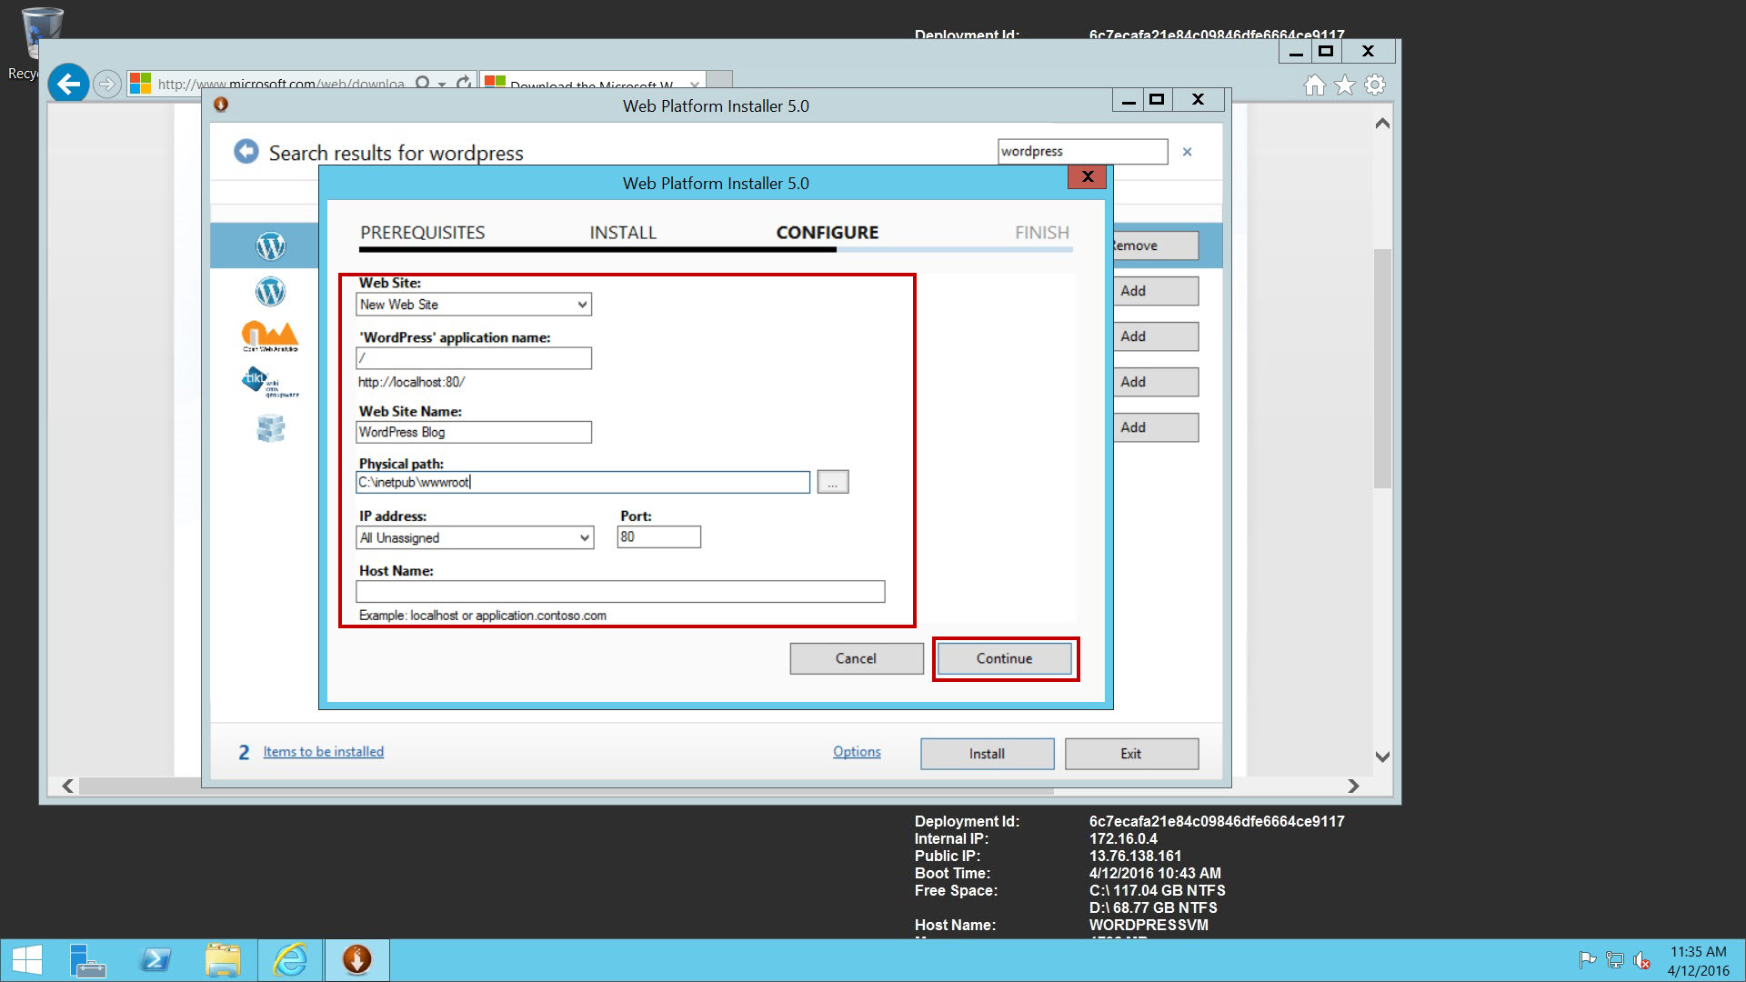
Task: Click Internet Explorer horizontal scroll right arrow
Action: (x=1353, y=786)
